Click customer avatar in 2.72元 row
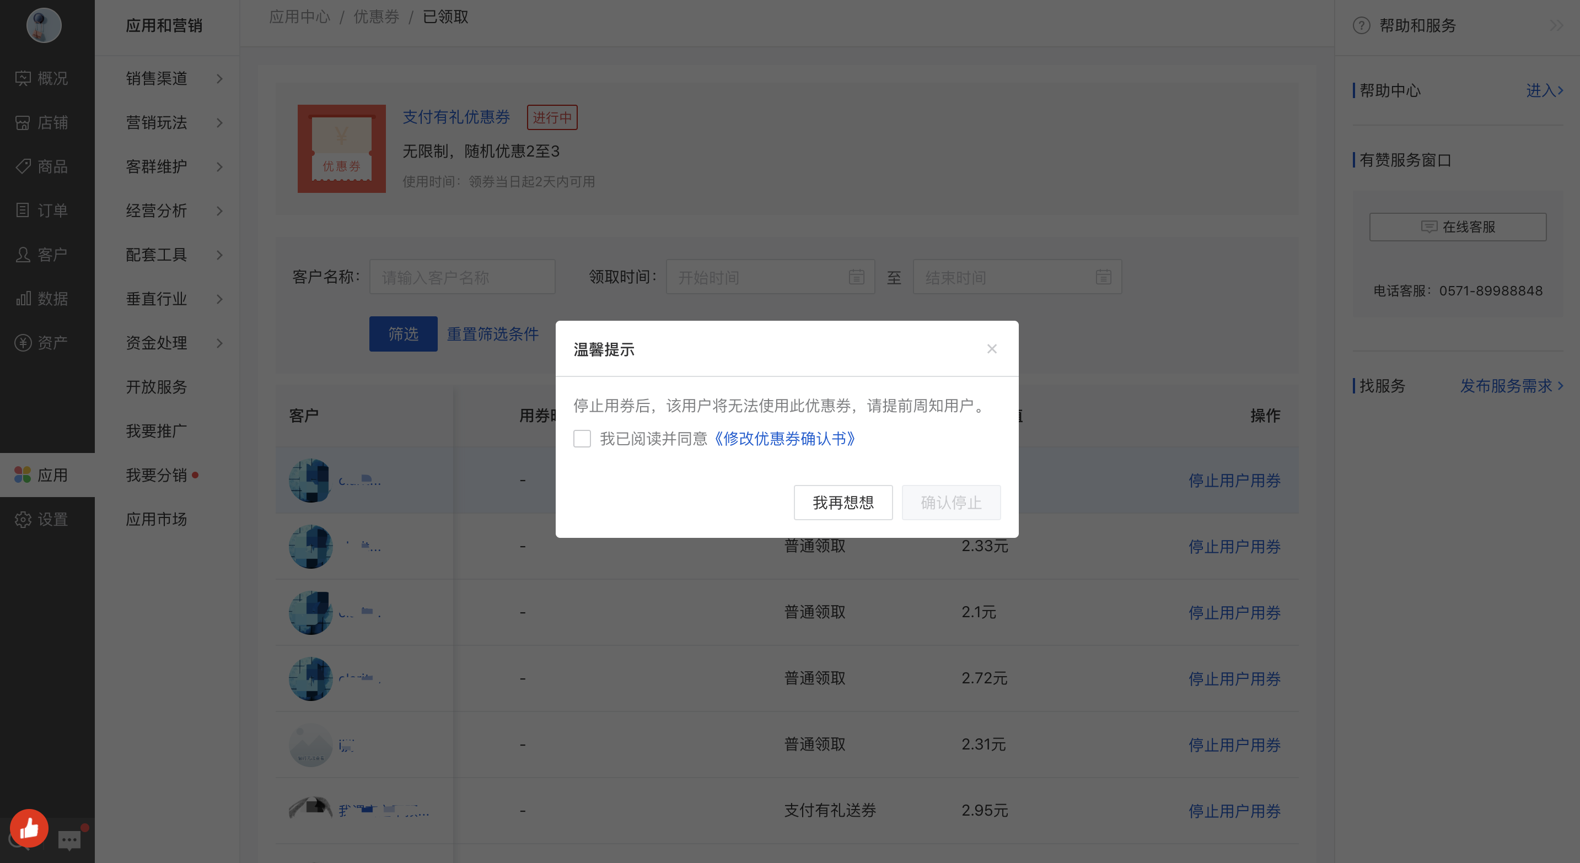Screen dimensions: 1580x863 coord(310,678)
